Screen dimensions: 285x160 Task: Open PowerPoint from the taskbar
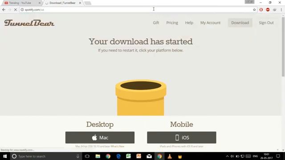click(x=138, y=156)
